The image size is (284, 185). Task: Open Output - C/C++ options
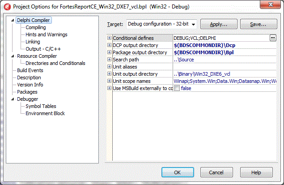(43, 49)
